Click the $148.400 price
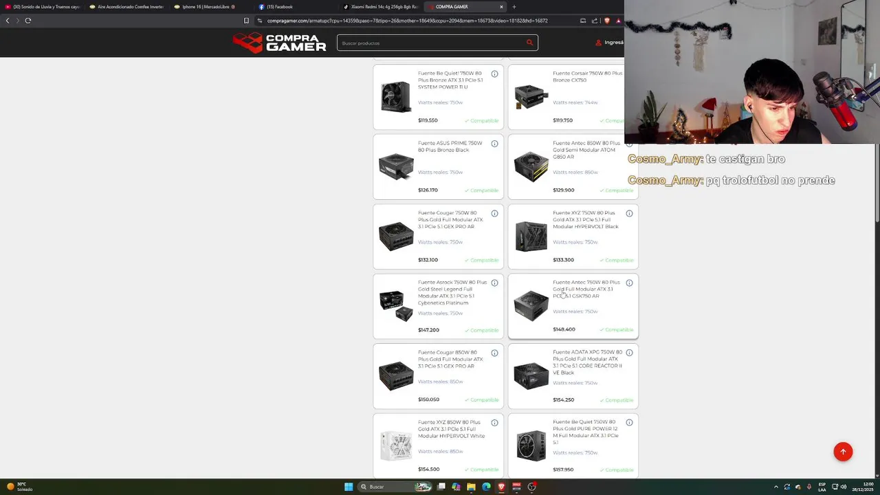Screen dimensions: 880x495 564,329
